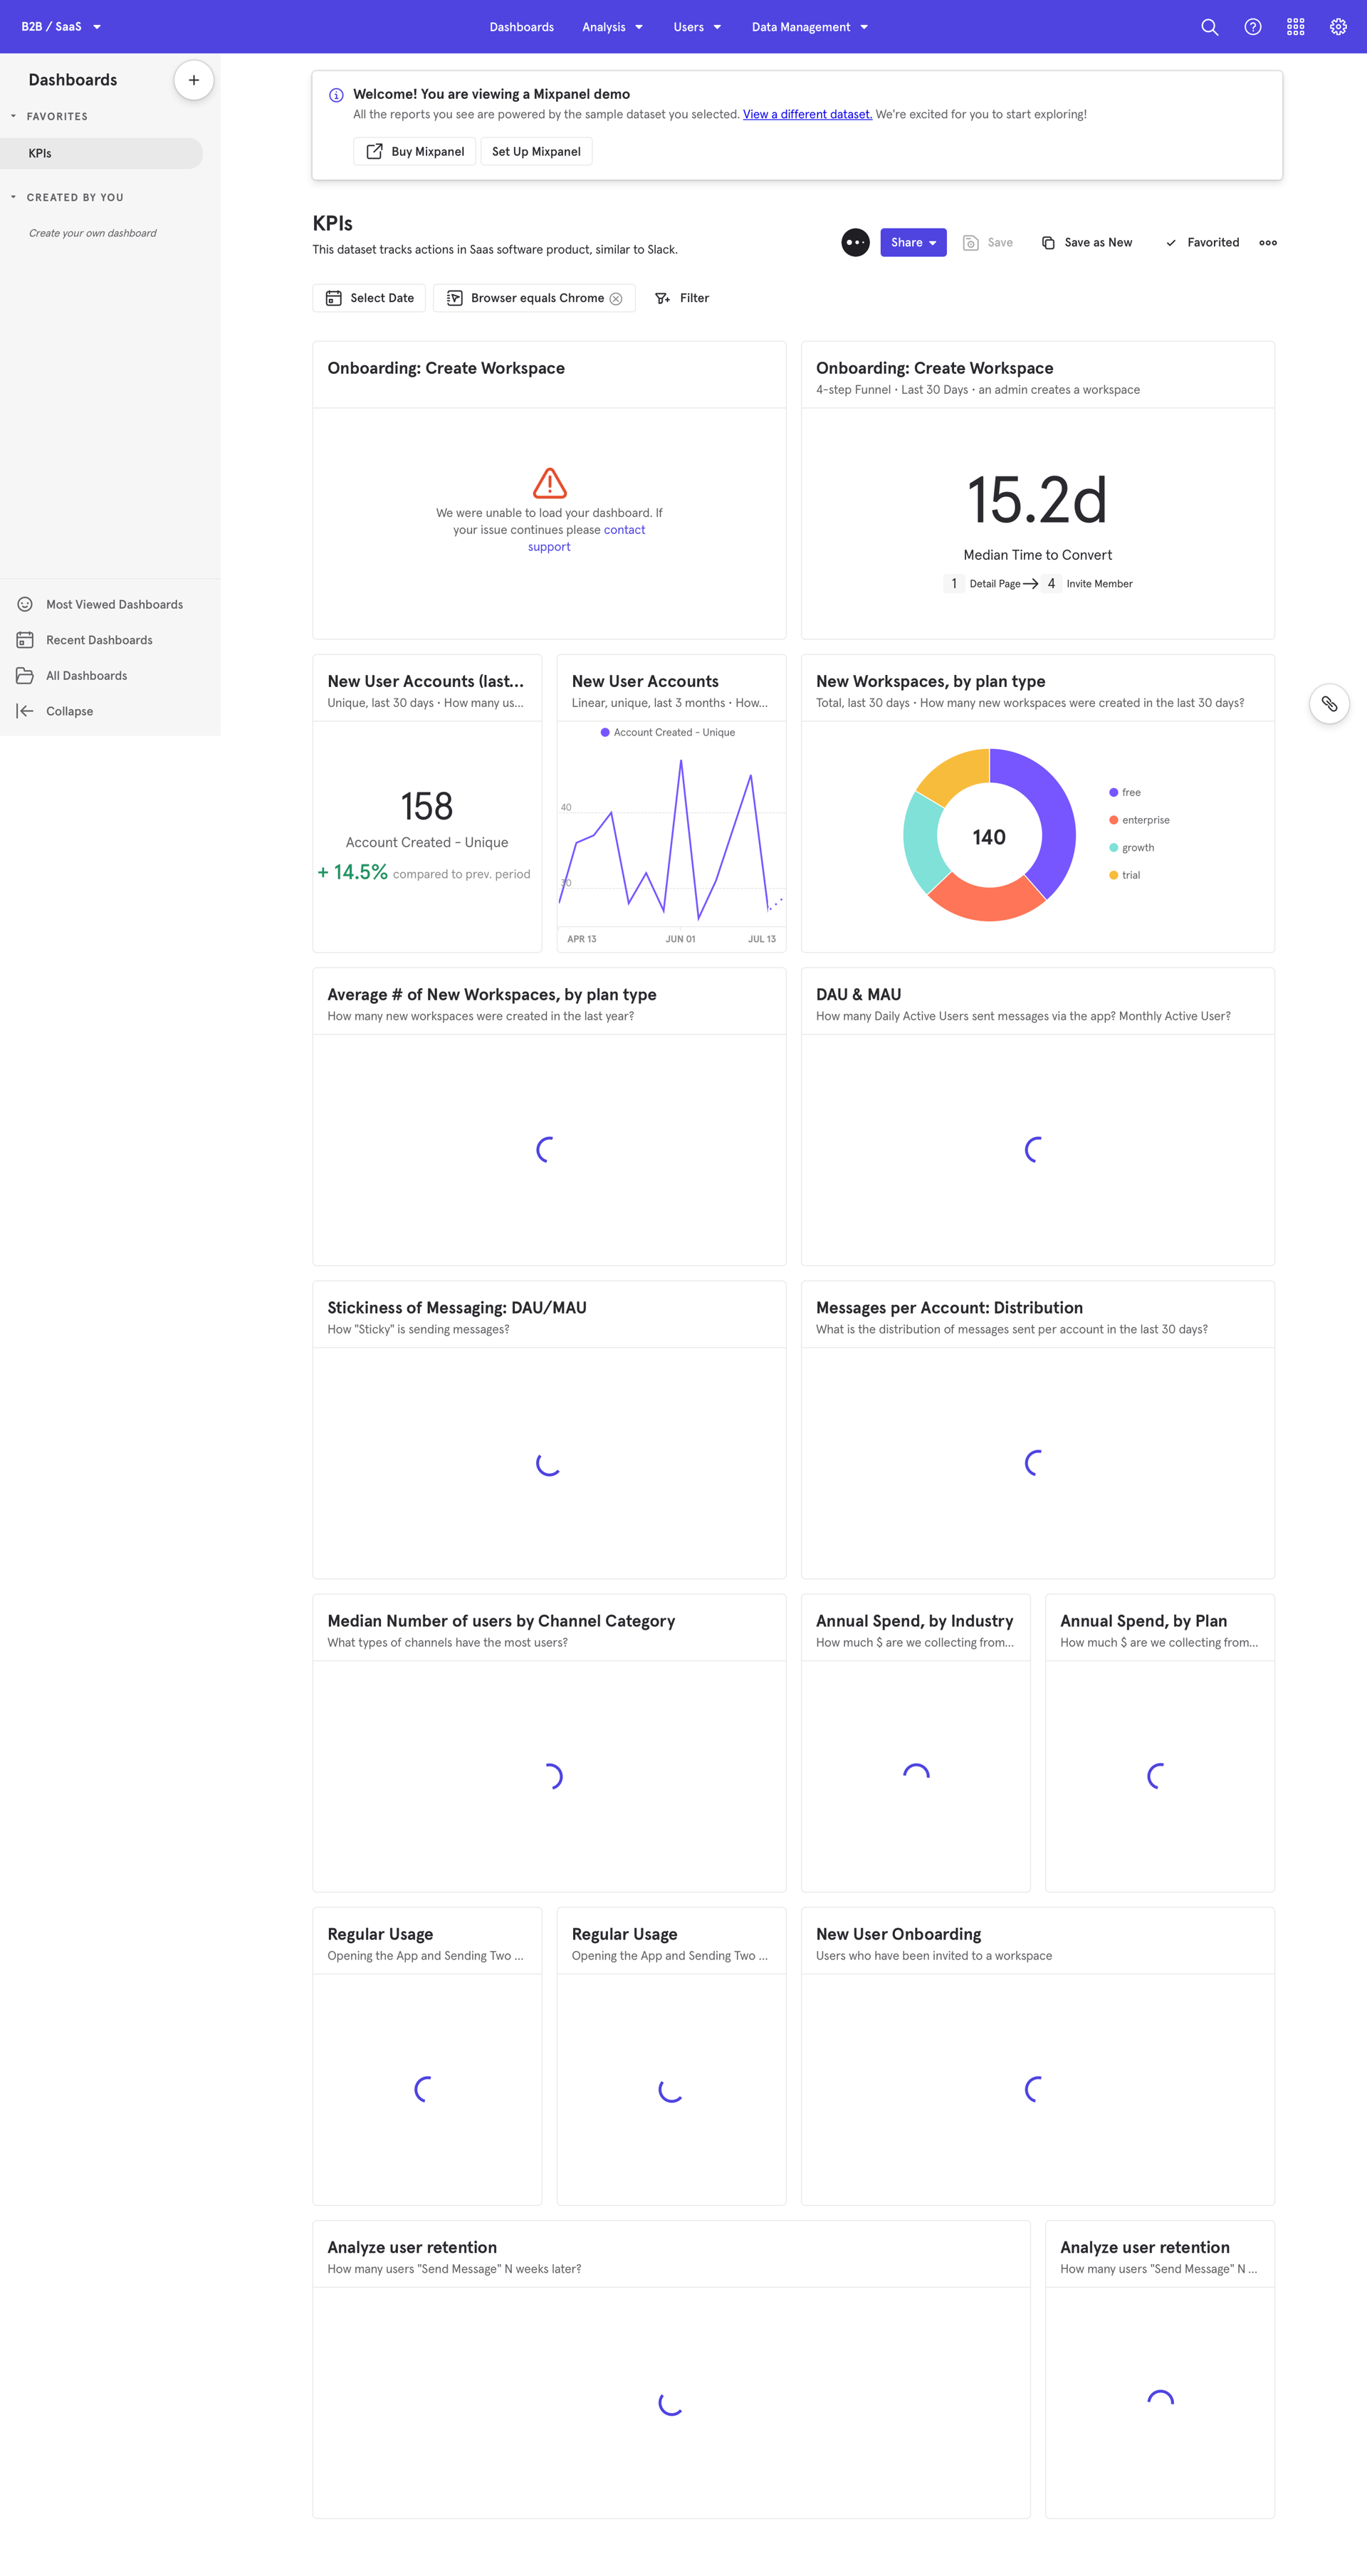Image resolution: width=1367 pixels, height=2576 pixels.
Task: Remove the Browser equals Chrome filter
Action: (617, 297)
